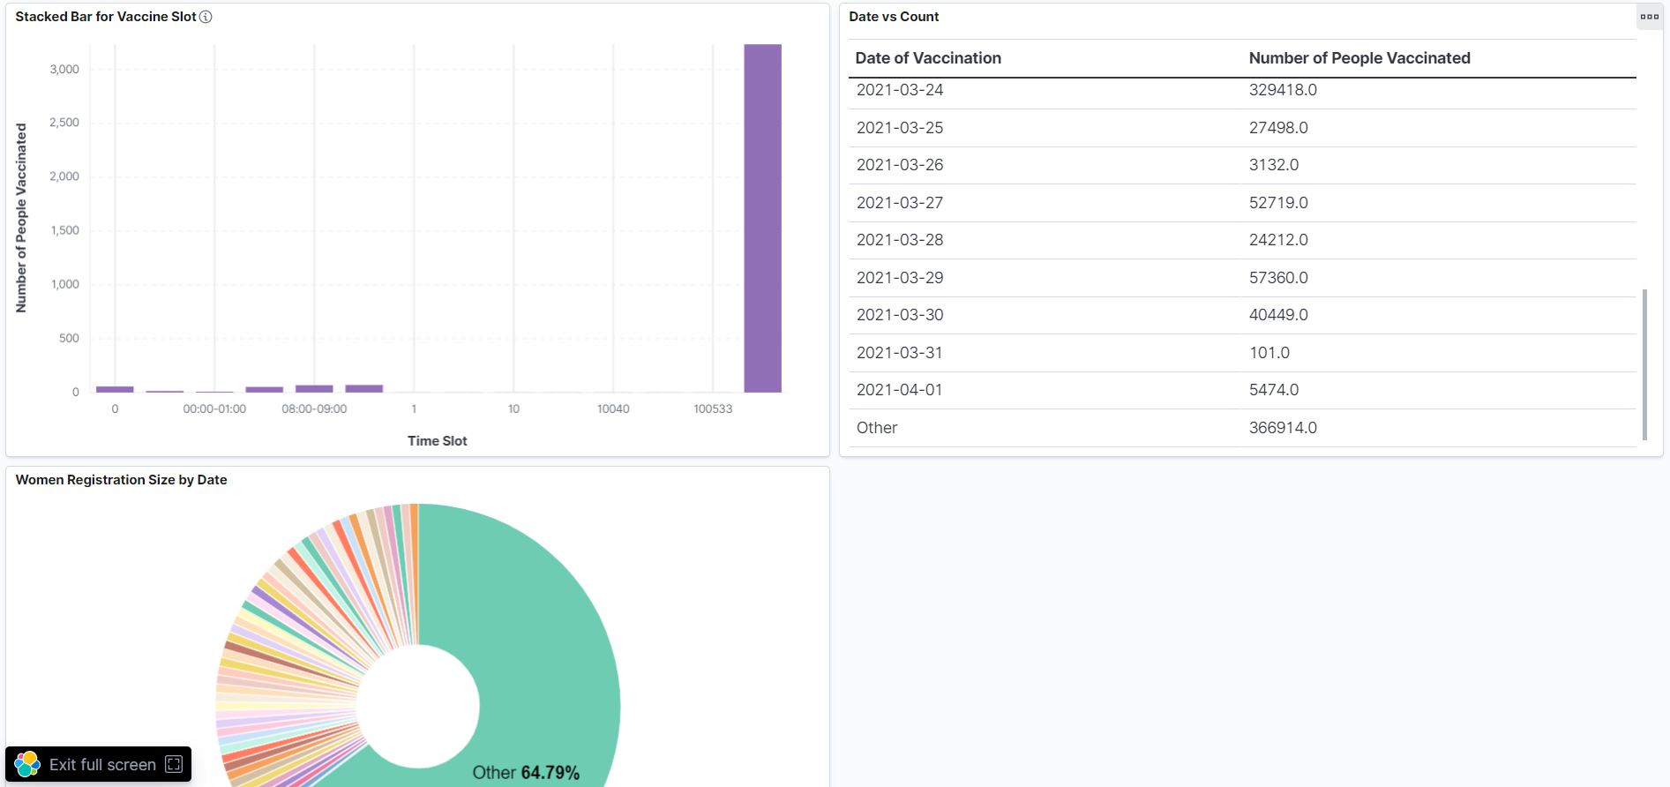
Task: Click value 52719.0 in table
Action: [1278, 203]
